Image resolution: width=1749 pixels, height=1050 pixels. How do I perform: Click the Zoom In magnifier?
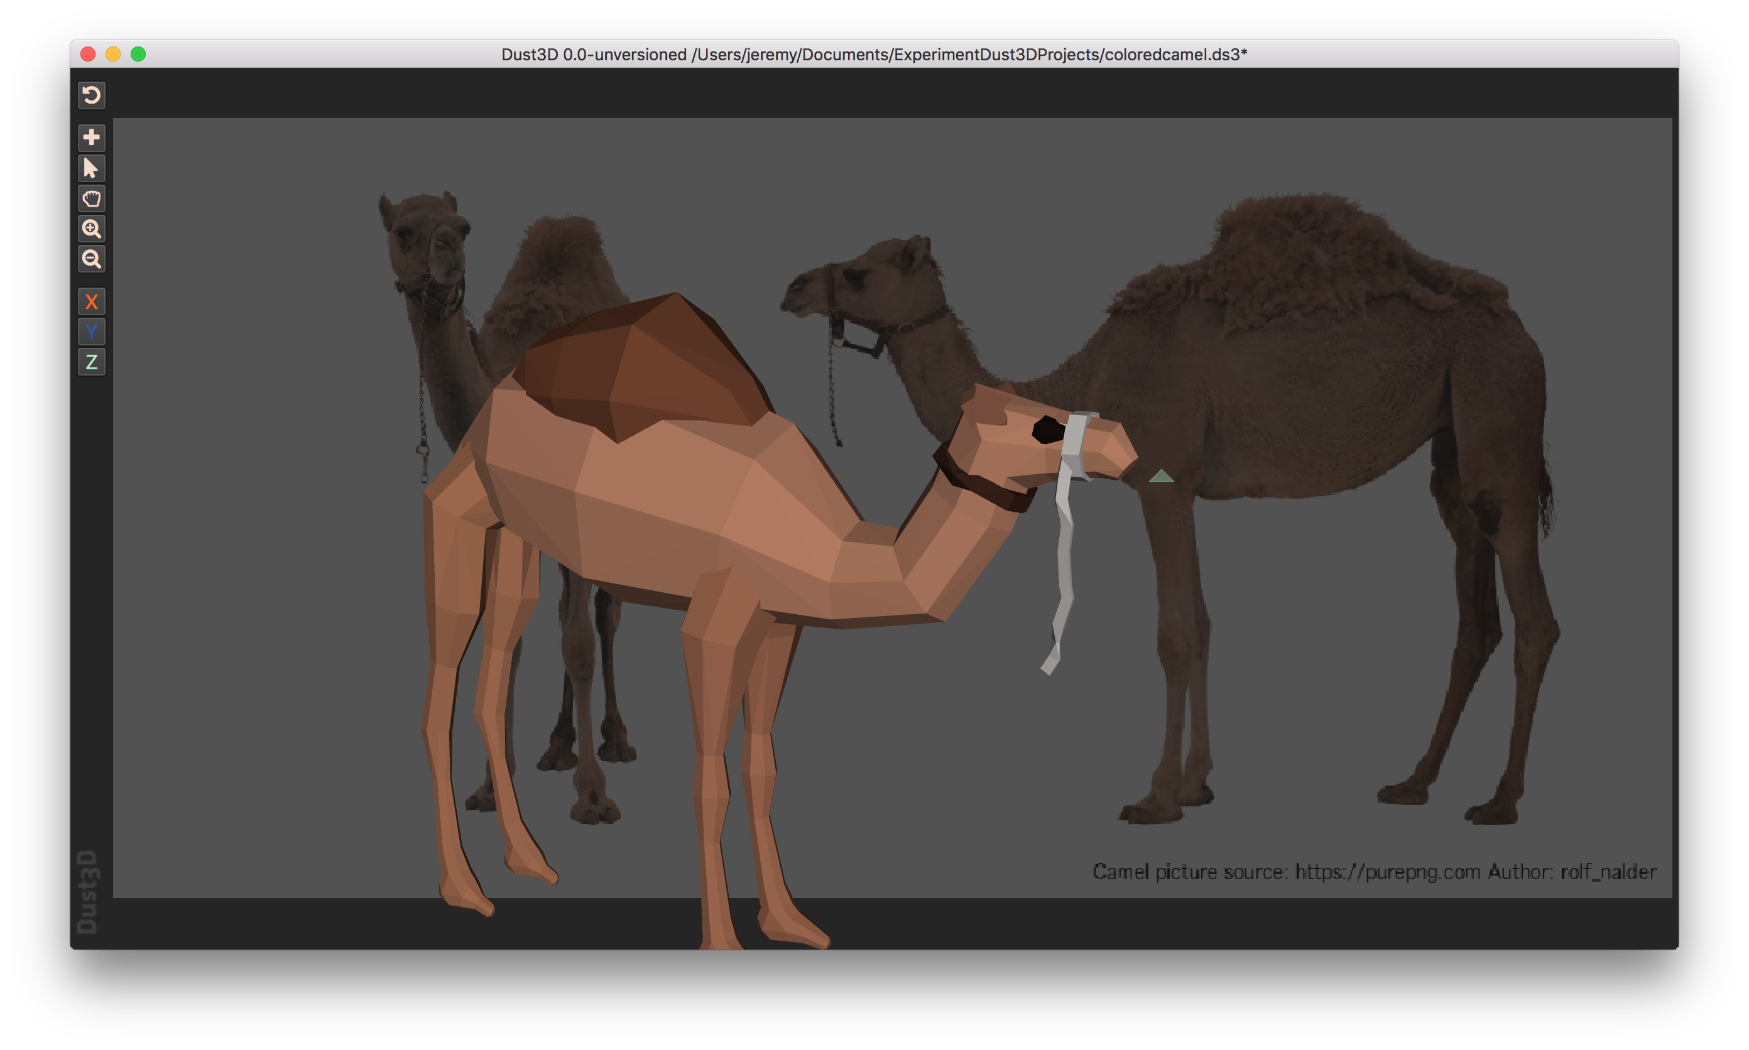(x=91, y=229)
